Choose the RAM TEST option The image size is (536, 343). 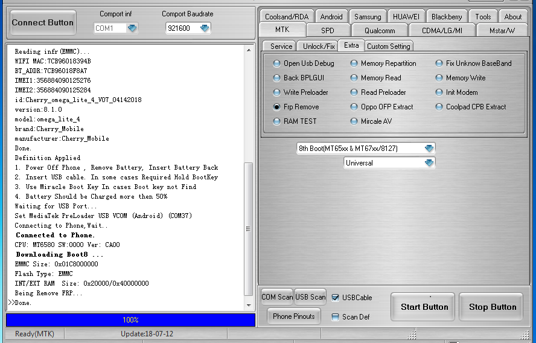[x=295, y=121]
